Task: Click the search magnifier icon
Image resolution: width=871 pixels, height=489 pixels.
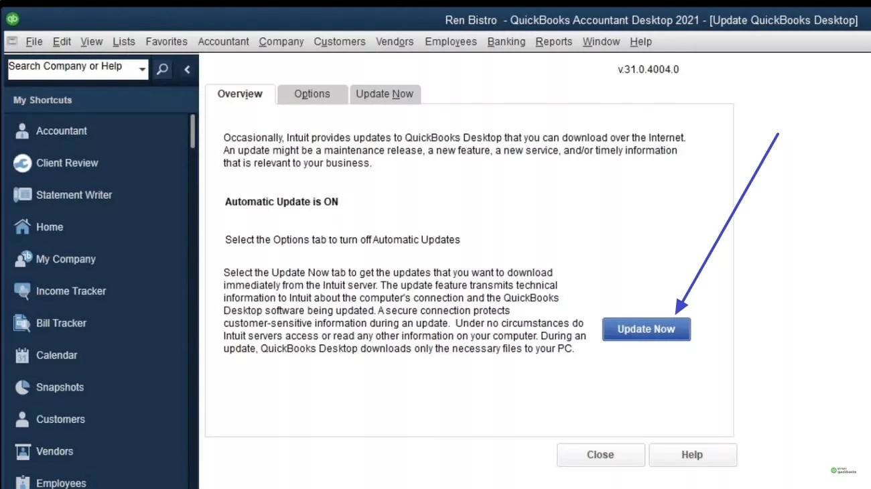Action: coord(161,69)
